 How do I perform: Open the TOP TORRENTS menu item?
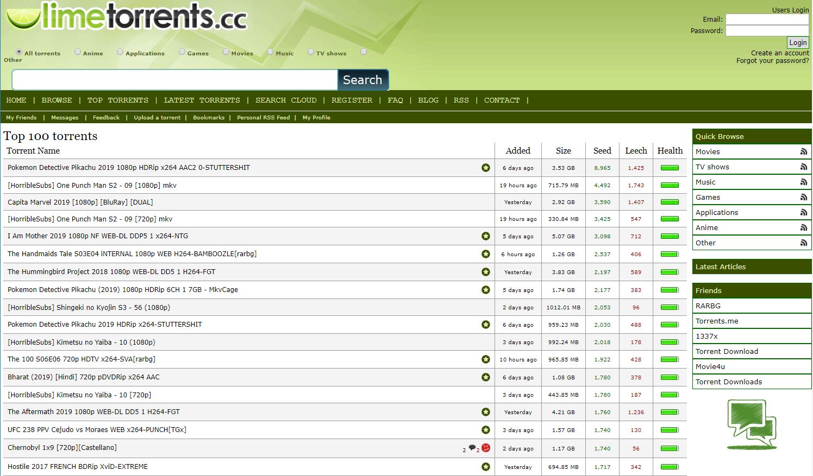click(x=118, y=100)
